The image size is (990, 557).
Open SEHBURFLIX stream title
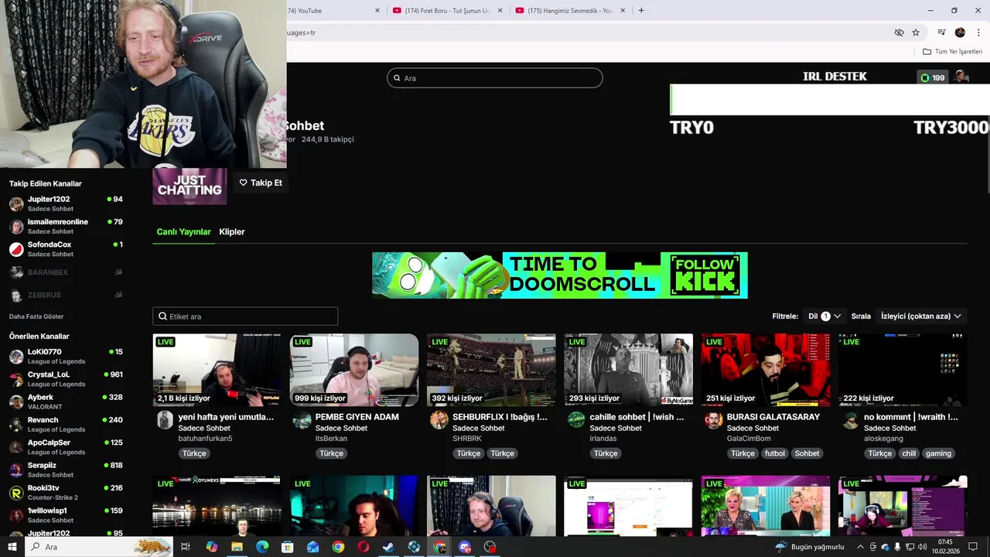click(x=500, y=417)
